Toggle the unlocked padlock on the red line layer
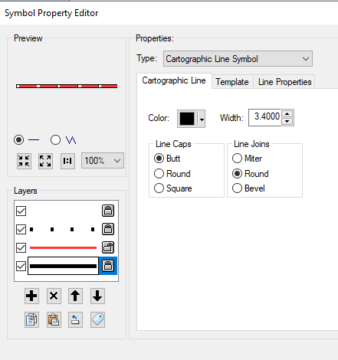338x360 pixels. coord(108,247)
